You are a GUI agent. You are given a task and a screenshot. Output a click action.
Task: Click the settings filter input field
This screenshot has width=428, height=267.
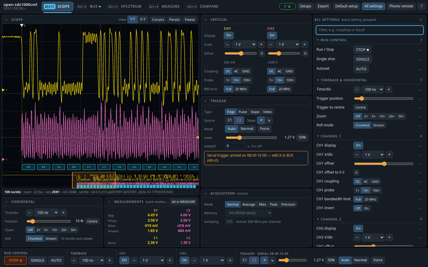coord(369,30)
